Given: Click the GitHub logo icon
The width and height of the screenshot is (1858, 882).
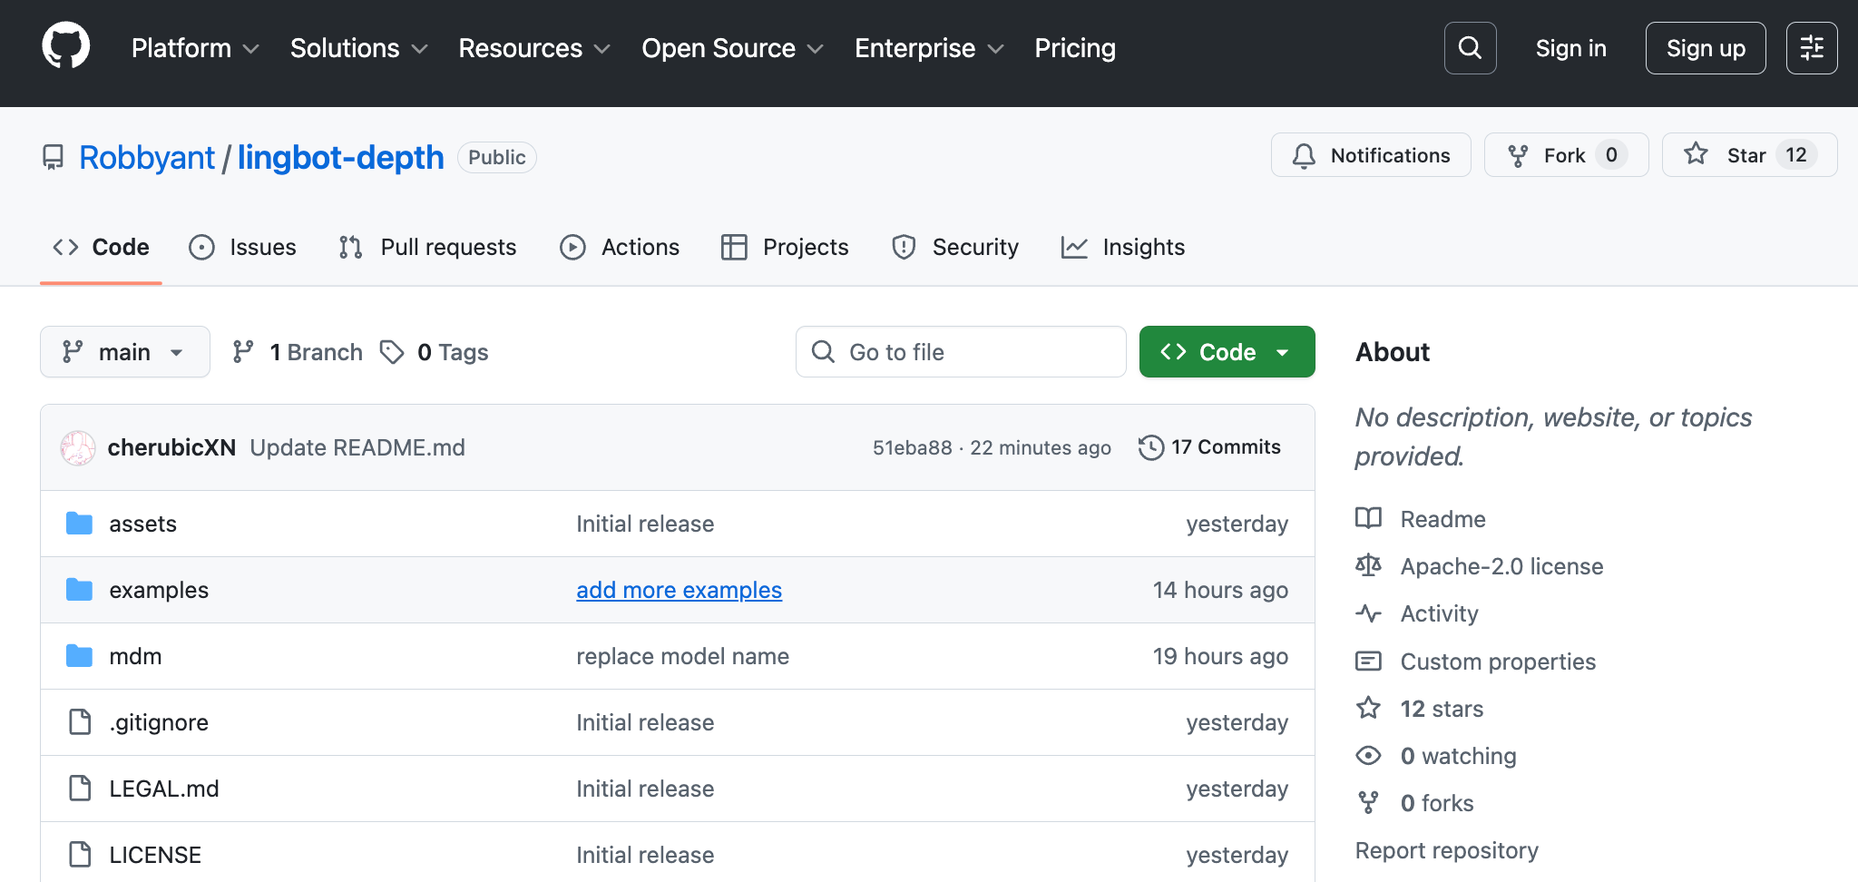Looking at the screenshot, I should tap(66, 47).
